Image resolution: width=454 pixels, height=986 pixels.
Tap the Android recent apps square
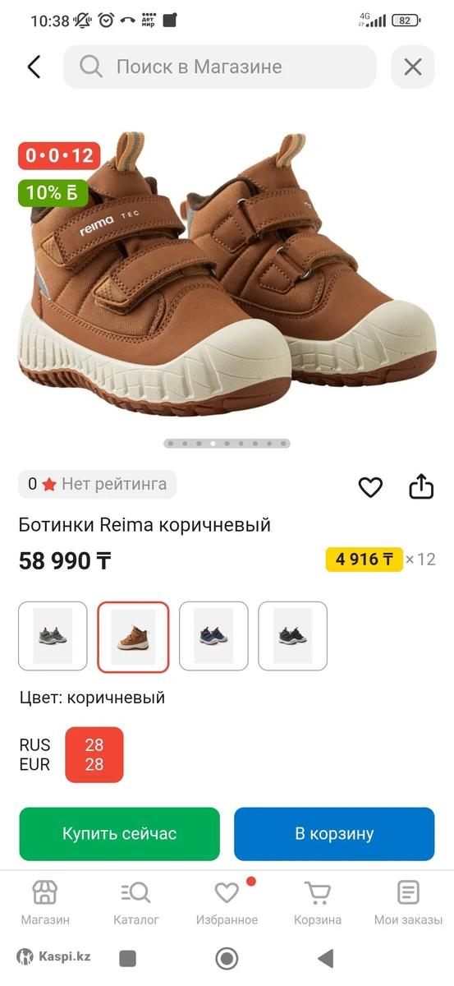[127, 958]
